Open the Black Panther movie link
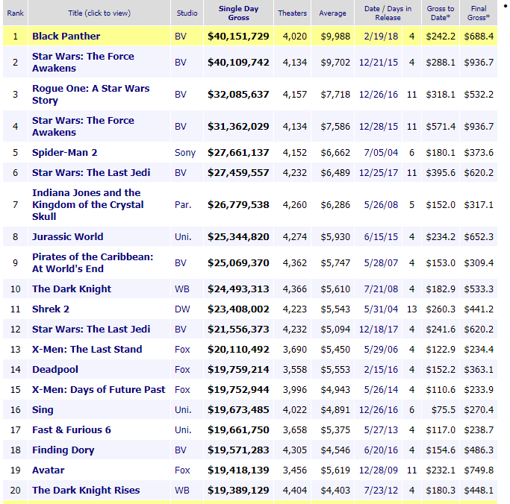Viewport: 510px width, 504px height. point(66,36)
